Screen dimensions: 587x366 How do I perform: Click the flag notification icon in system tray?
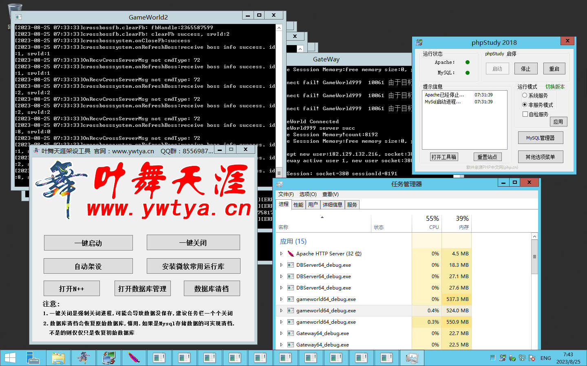pos(492,358)
